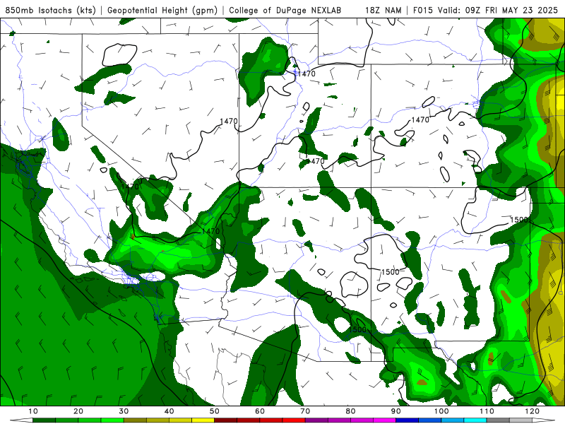Click the dark purple swatch starting at 70
Viewport: 565px width, 424px height.
316,420
